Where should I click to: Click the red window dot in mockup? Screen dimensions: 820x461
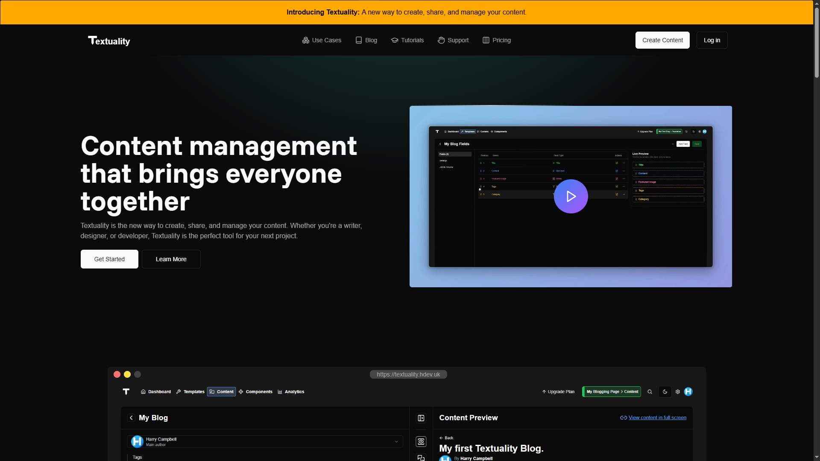click(117, 374)
